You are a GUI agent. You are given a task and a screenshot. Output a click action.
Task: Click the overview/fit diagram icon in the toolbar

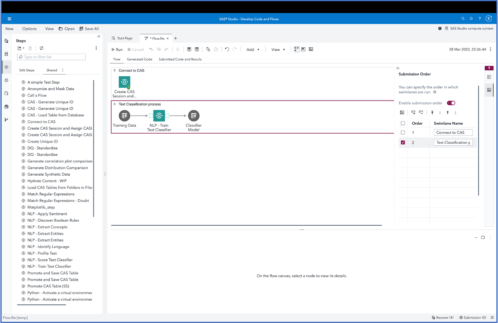(296, 49)
